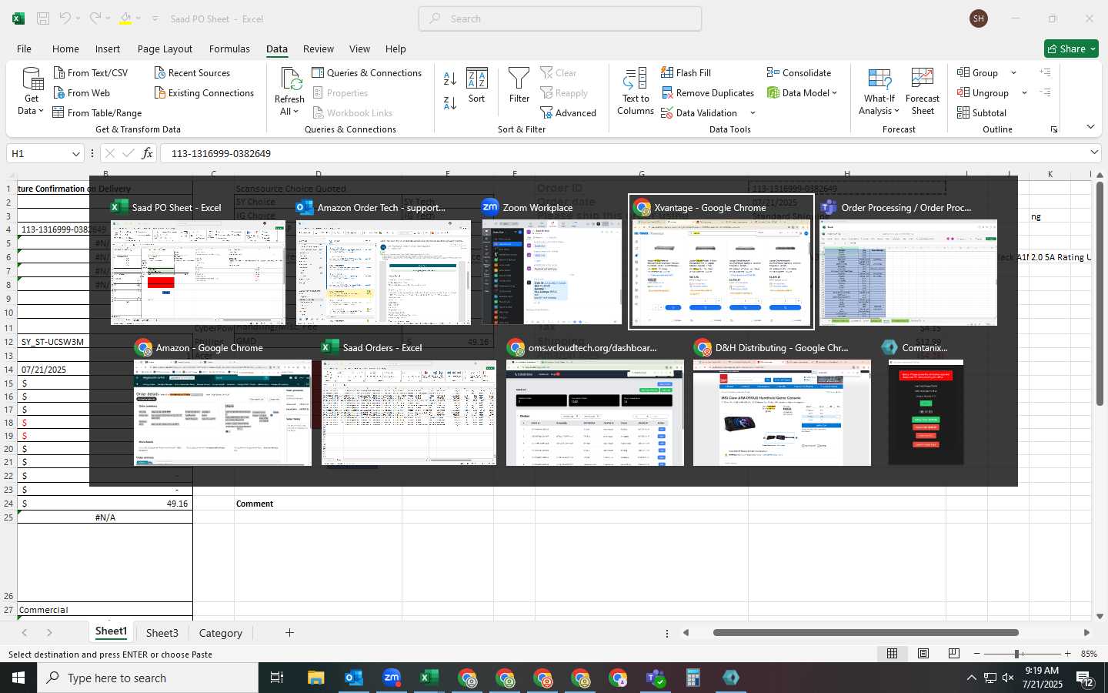The image size is (1108, 693).
Task: Click the taskbar search box
Action: pos(148,678)
